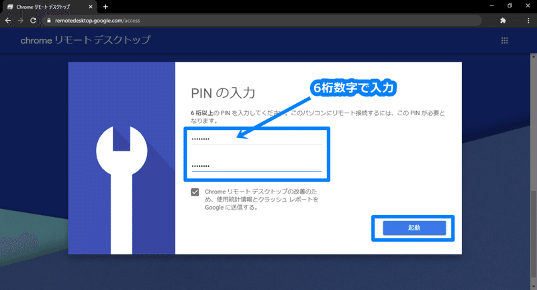This screenshot has width=537, height=290.
Task: Click the PIN の入力 heading text
Action: pyautogui.click(x=223, y=93)
